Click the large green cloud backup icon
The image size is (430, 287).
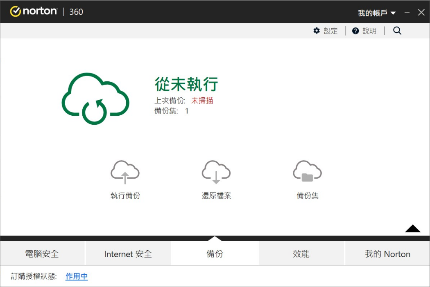pos(95,99)
